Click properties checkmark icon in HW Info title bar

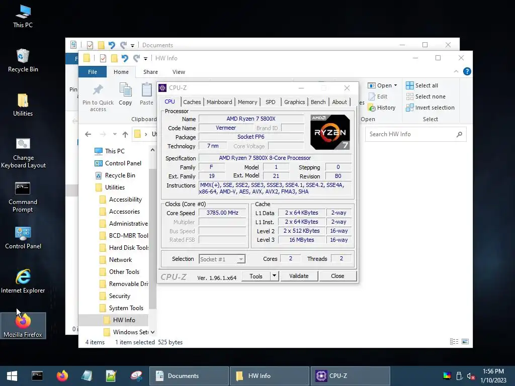click(x=103, y=58)
